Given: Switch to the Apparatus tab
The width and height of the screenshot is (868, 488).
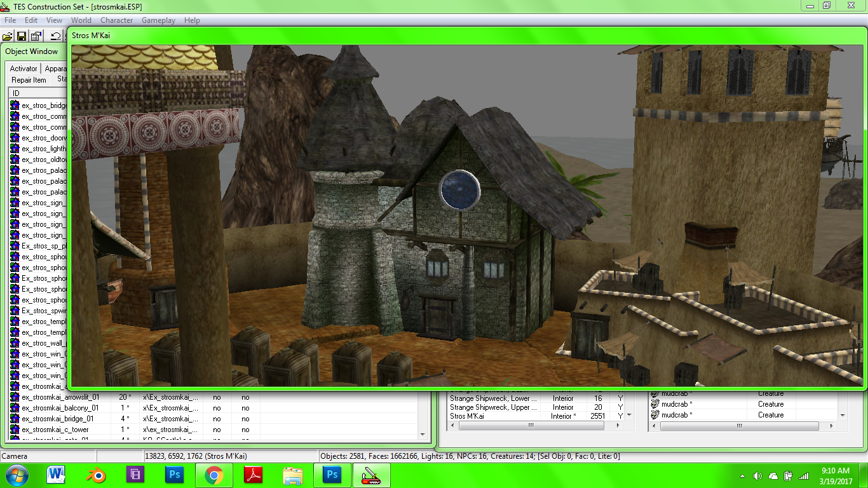Looking at the screenshot, I should coord(55,69).
